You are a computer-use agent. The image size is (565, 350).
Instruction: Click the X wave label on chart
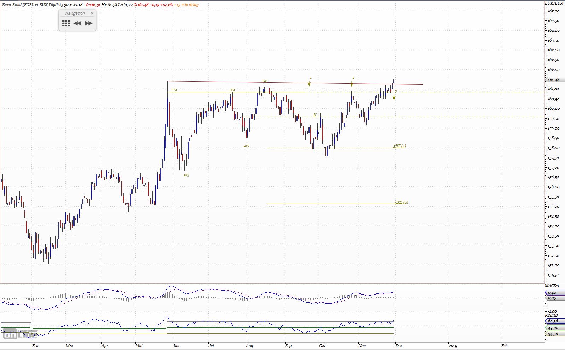(x=315, y=115)
